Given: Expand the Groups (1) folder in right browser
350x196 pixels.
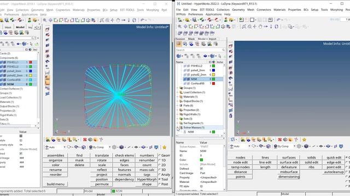Looking at the screenshot, I should point(178,88).
